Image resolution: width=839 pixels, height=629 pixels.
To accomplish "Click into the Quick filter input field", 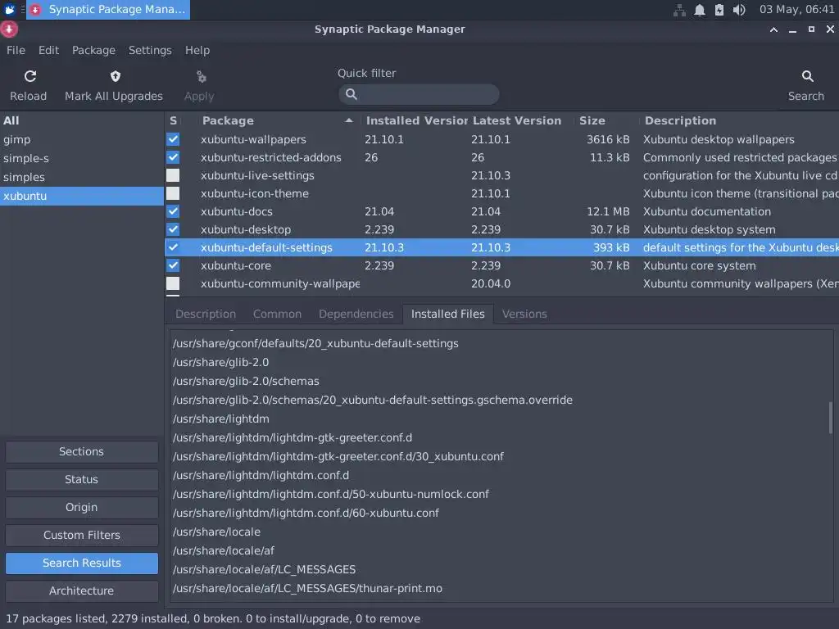I will [x=419, y=94].
